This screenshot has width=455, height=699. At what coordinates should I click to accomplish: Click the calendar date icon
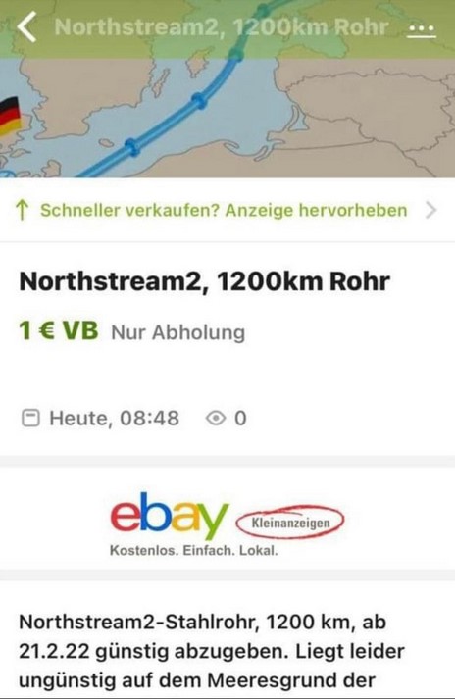[x=30, y=419]
